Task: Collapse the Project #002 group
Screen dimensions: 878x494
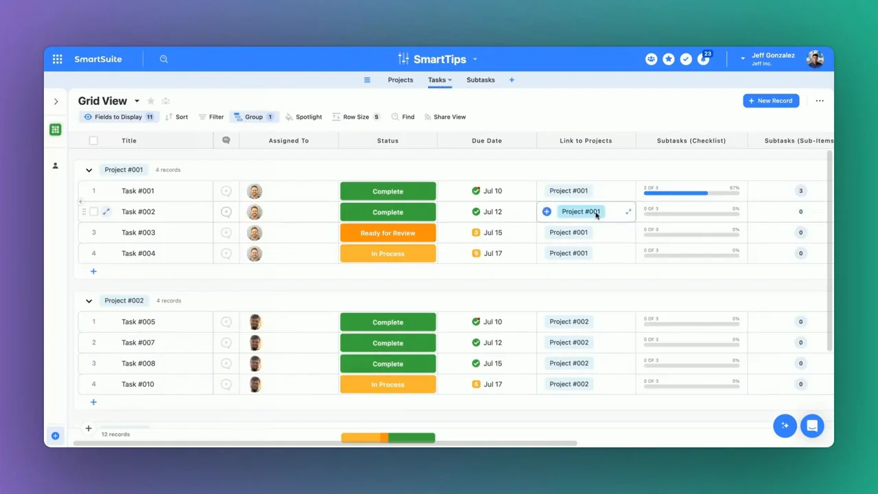Action: point(88,301)
